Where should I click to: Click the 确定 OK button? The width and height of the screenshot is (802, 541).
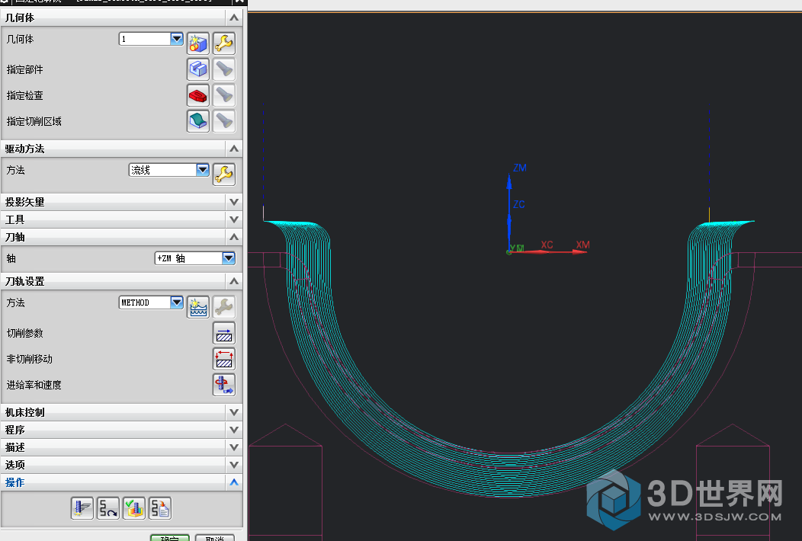coord(170,538)
